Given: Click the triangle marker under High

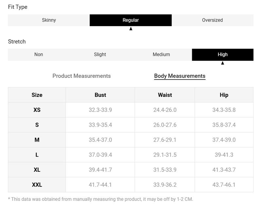Looking at the screenshot, I should [x=223, y=63].
